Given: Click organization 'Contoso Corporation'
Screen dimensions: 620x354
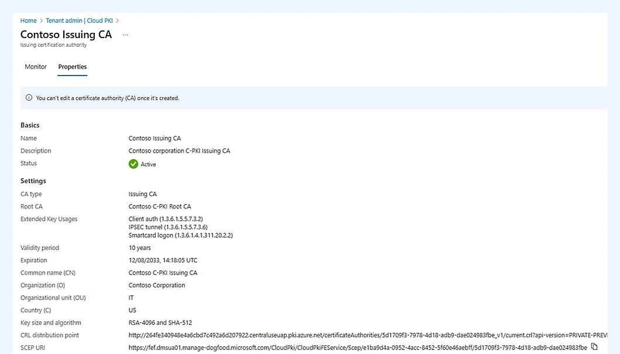Looking at the screenshot, I should [x=156, y=286].
